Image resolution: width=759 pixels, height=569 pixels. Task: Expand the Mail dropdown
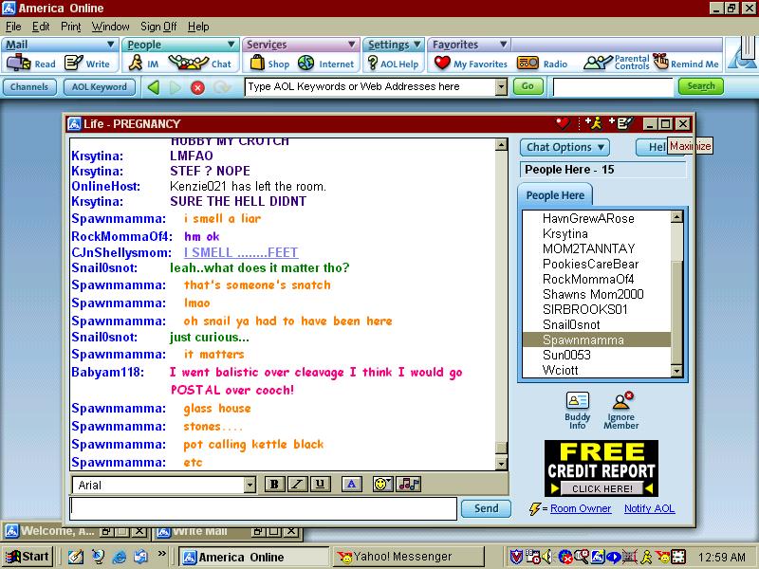point(110,45)
